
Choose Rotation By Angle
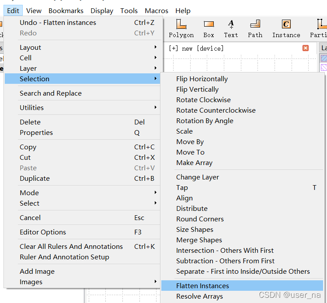pos(242,121)
